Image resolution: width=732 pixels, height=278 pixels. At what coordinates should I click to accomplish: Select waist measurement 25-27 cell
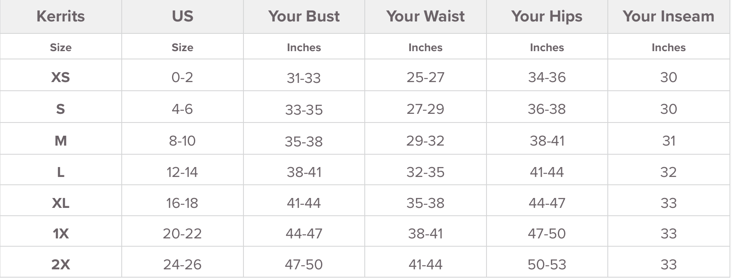click(425, 77)
